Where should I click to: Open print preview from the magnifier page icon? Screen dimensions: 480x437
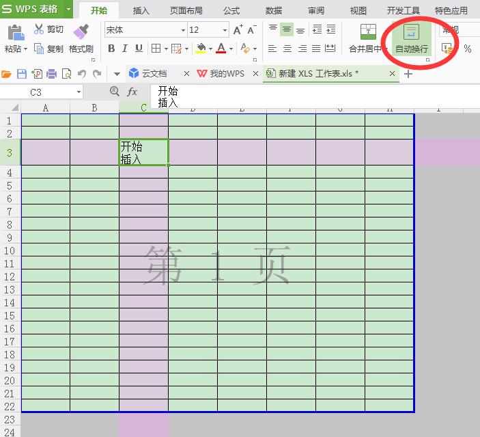point(66,74)
